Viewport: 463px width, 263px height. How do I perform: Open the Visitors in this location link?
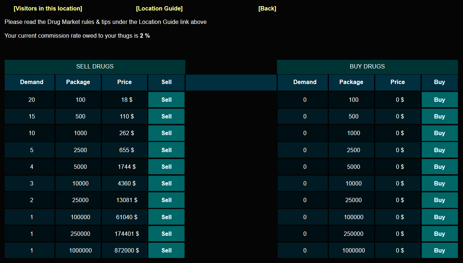48,8
